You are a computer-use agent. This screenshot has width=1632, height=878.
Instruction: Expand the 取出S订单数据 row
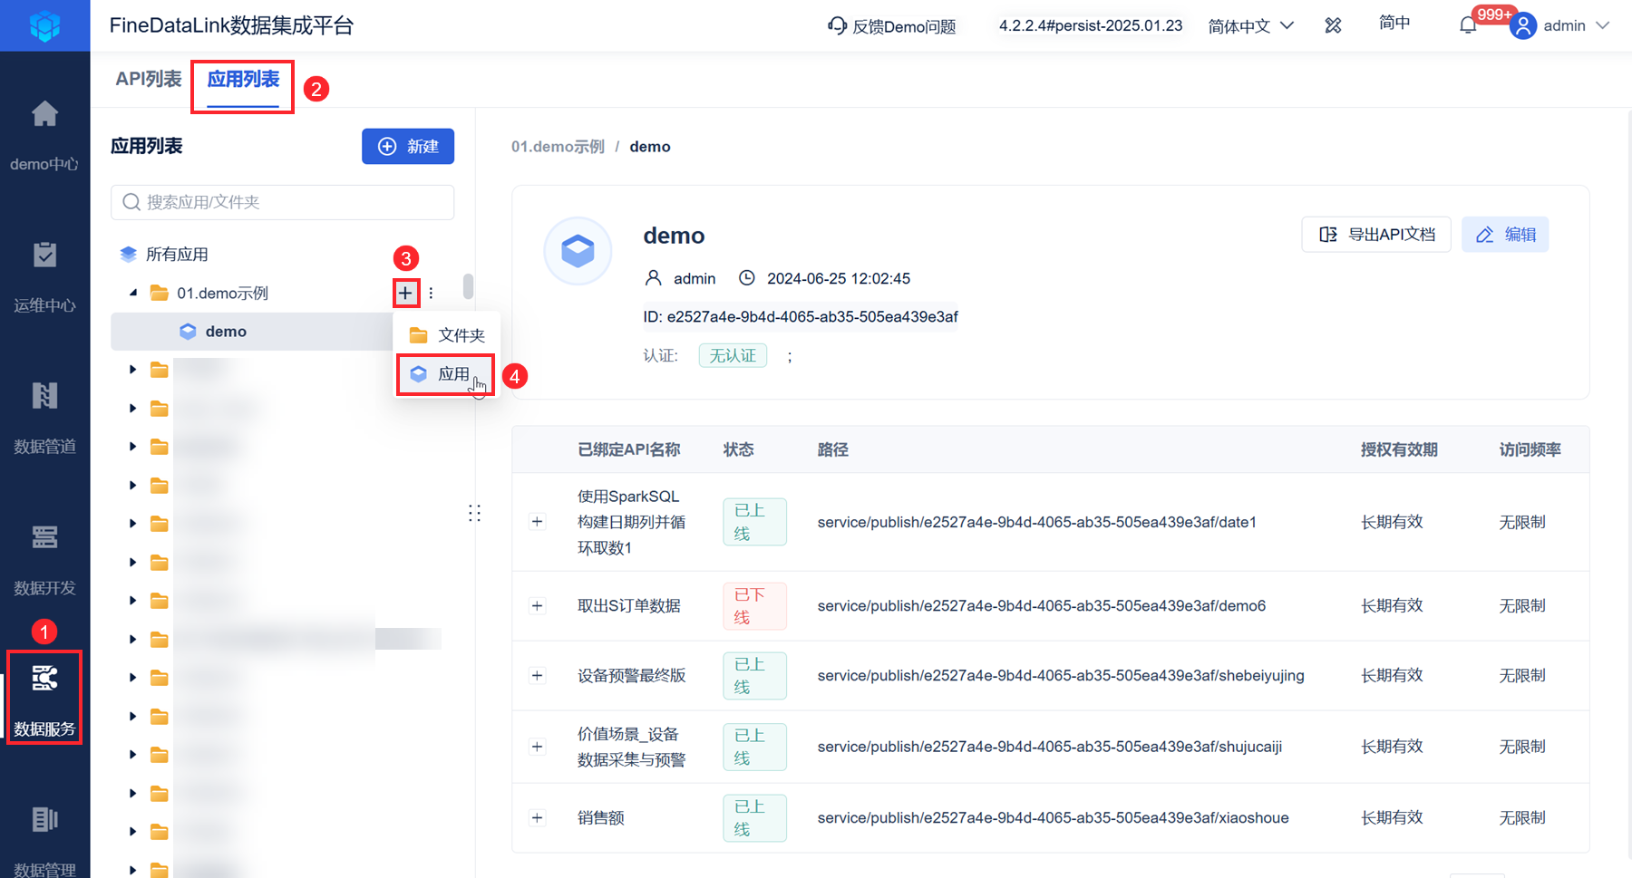click(538, 606)
